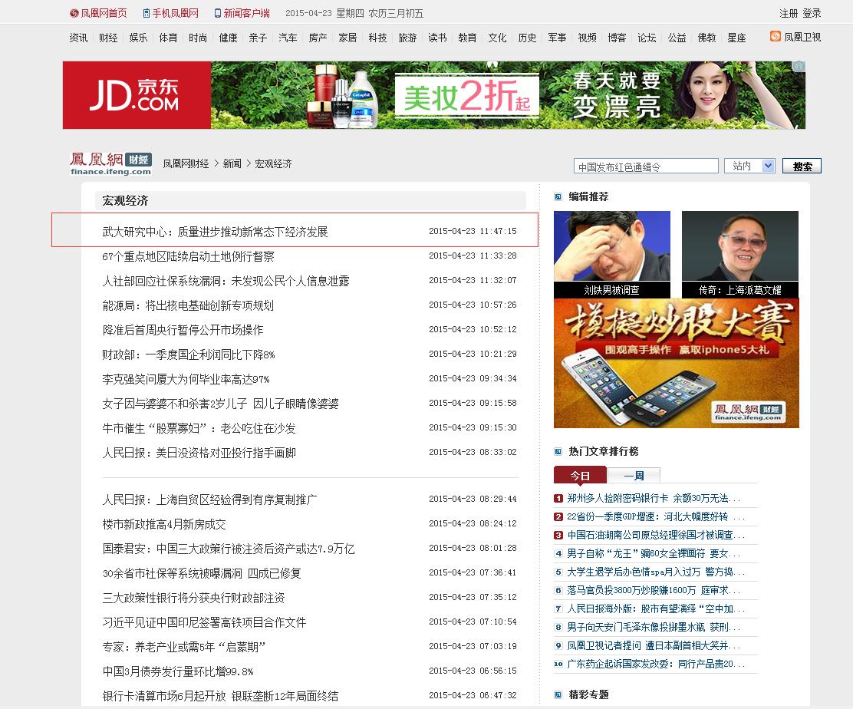Click the phone icon beside 手机凤凰网
This screenshot has height=709, width=853.
[x=146, y=13]
